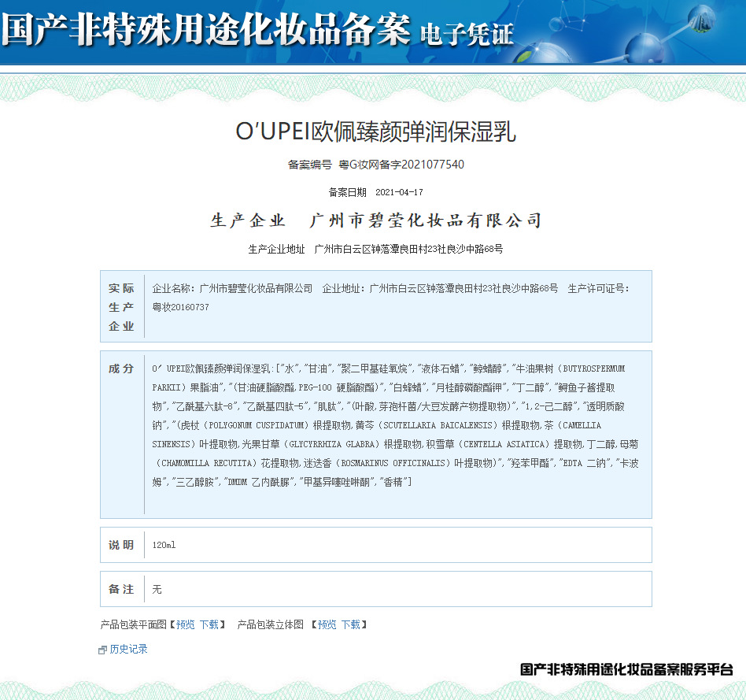
Task: Select manufacturer name 广州市碧莹化妆品有限公司 heading
Action: (426, 220)
